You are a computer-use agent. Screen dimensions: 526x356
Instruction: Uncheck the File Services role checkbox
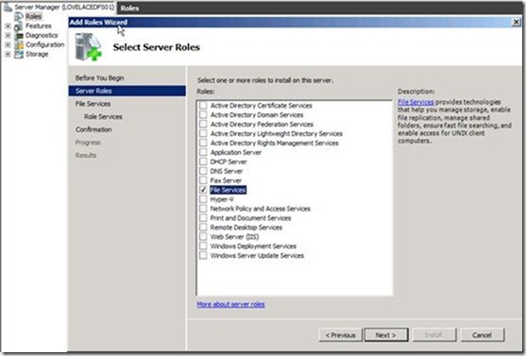point(203,190)
